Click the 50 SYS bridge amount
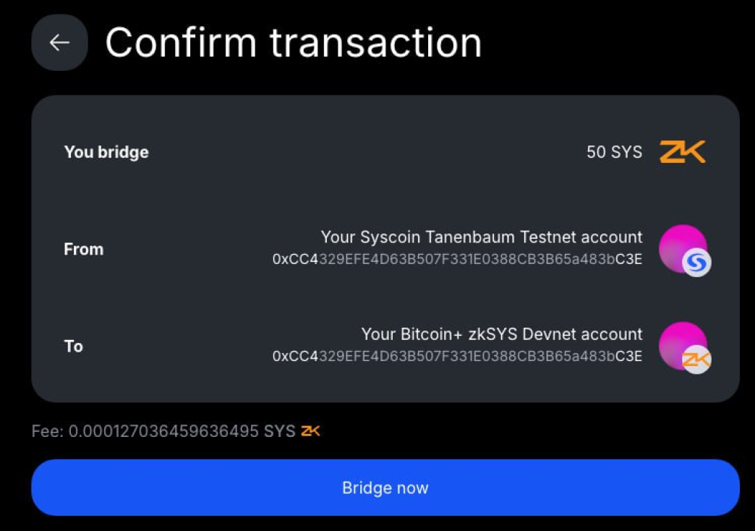 614,153
